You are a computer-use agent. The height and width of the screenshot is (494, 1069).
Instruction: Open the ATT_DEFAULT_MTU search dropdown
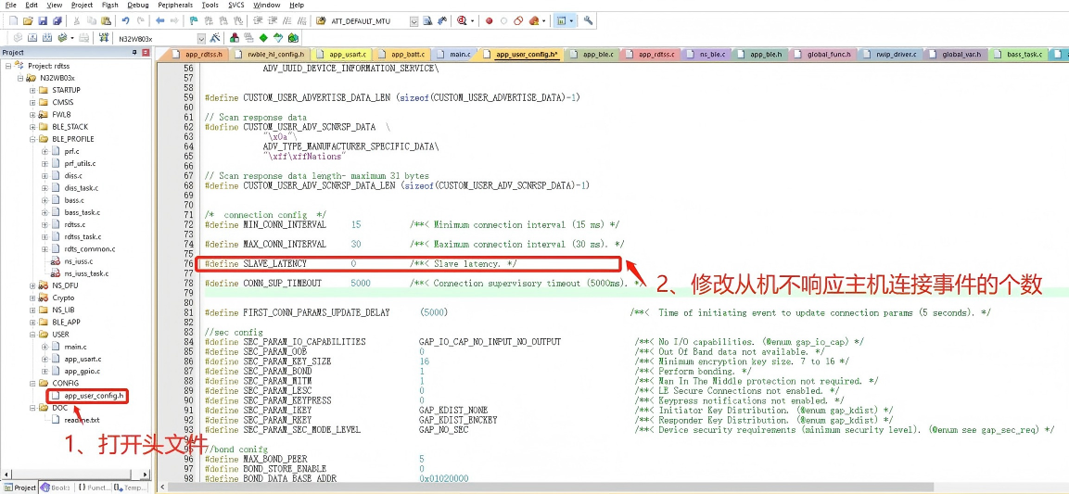pyautogui.click(x=414, y=20)
